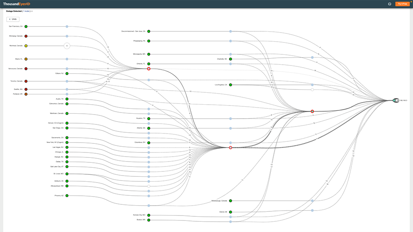Select the San Francisco, CA agent node

[26, 26]
